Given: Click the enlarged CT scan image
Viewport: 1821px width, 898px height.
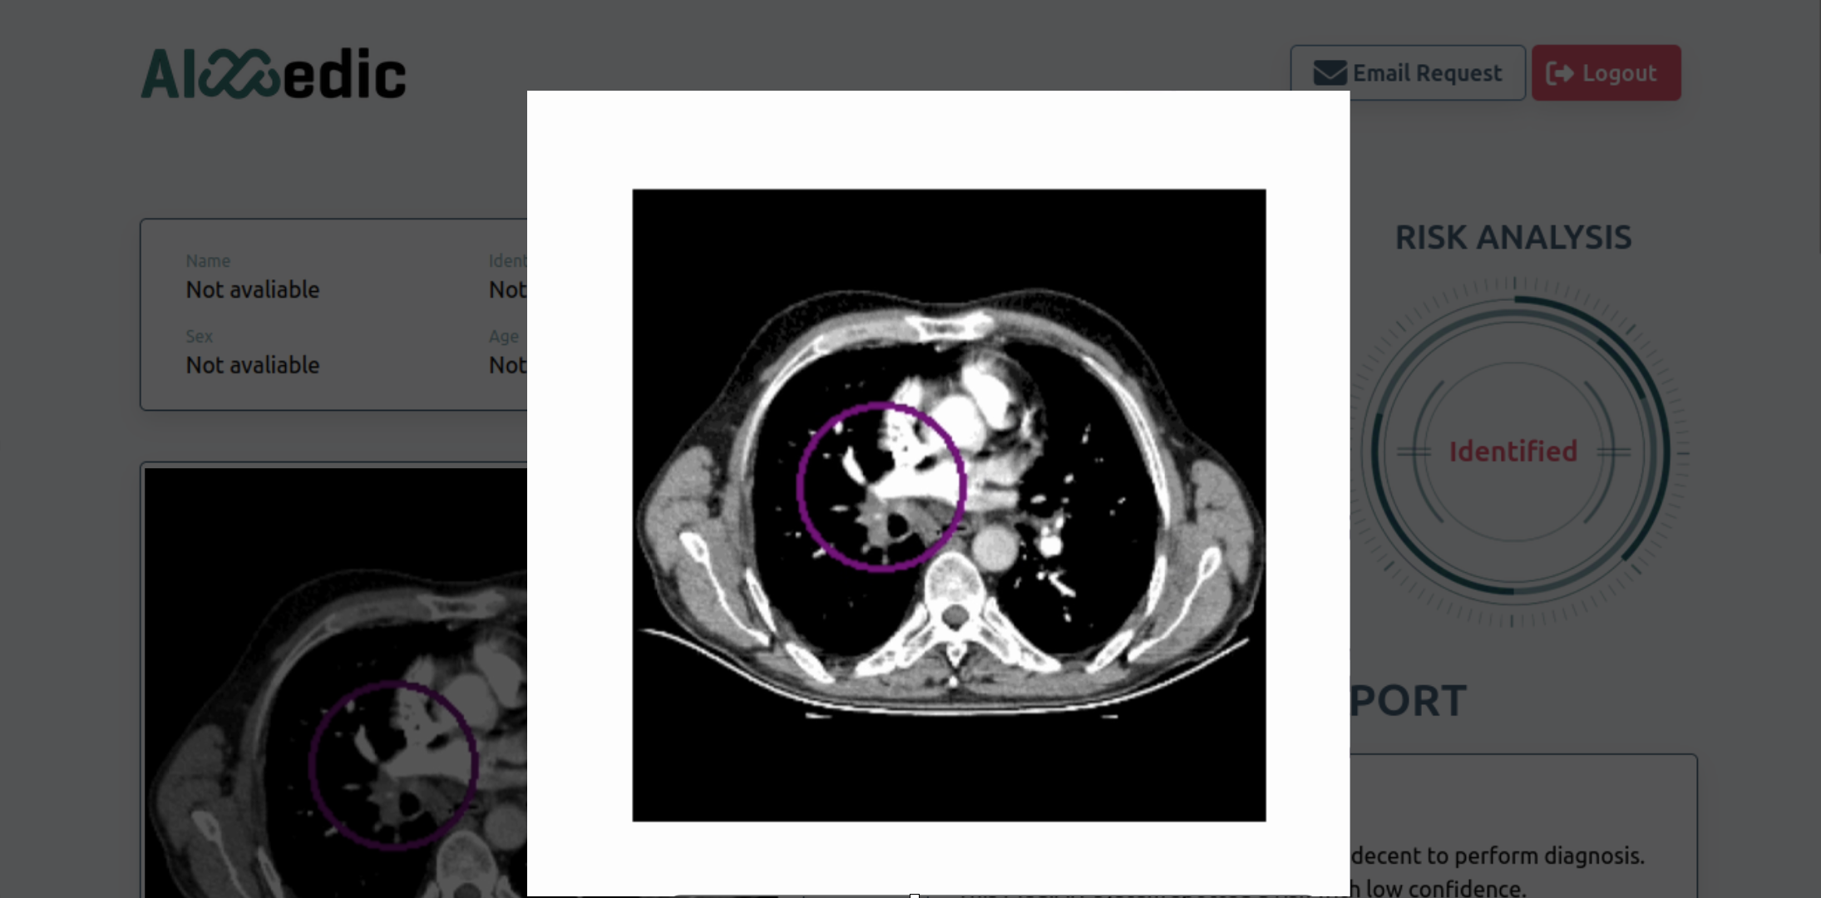Looking at the screenshot, I should (x=949, y=506).
